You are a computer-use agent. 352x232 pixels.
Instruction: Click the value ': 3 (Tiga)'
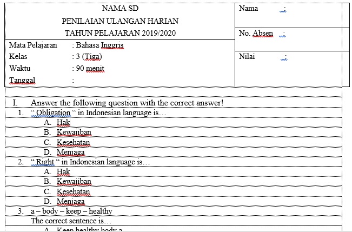pos(87,57)
